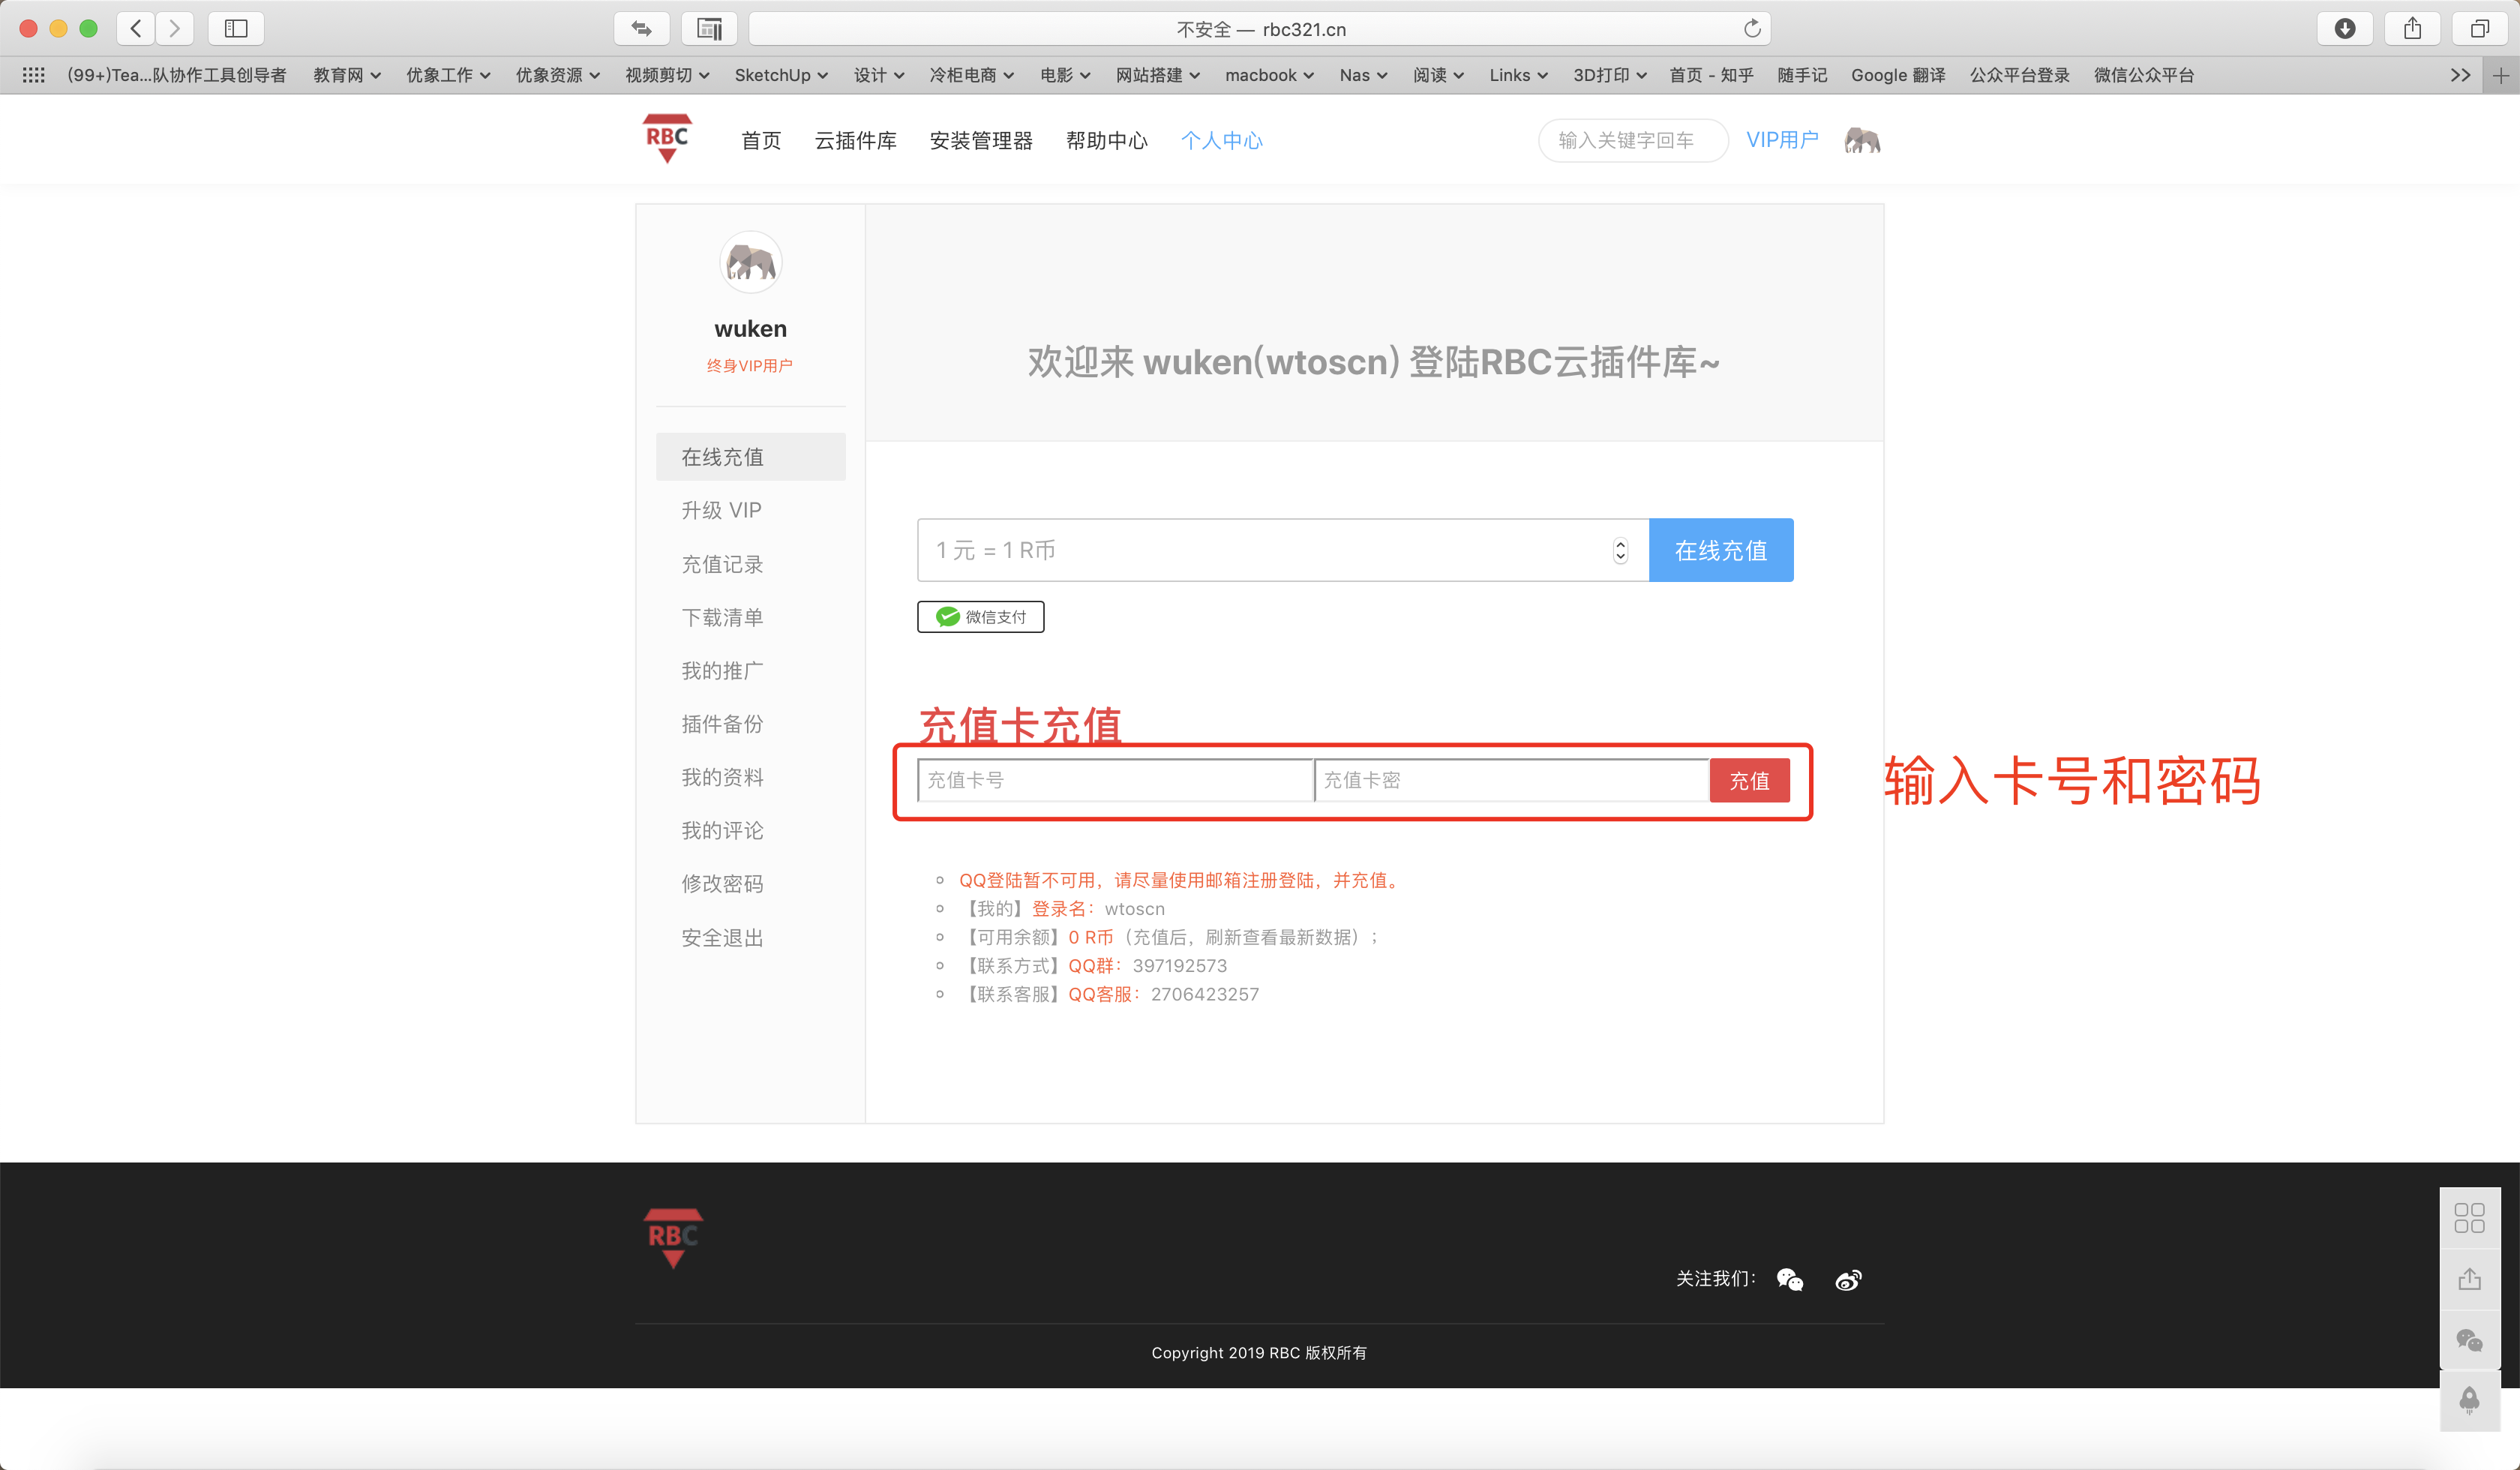Click the RBC logo in header

[x=667, y=139]
